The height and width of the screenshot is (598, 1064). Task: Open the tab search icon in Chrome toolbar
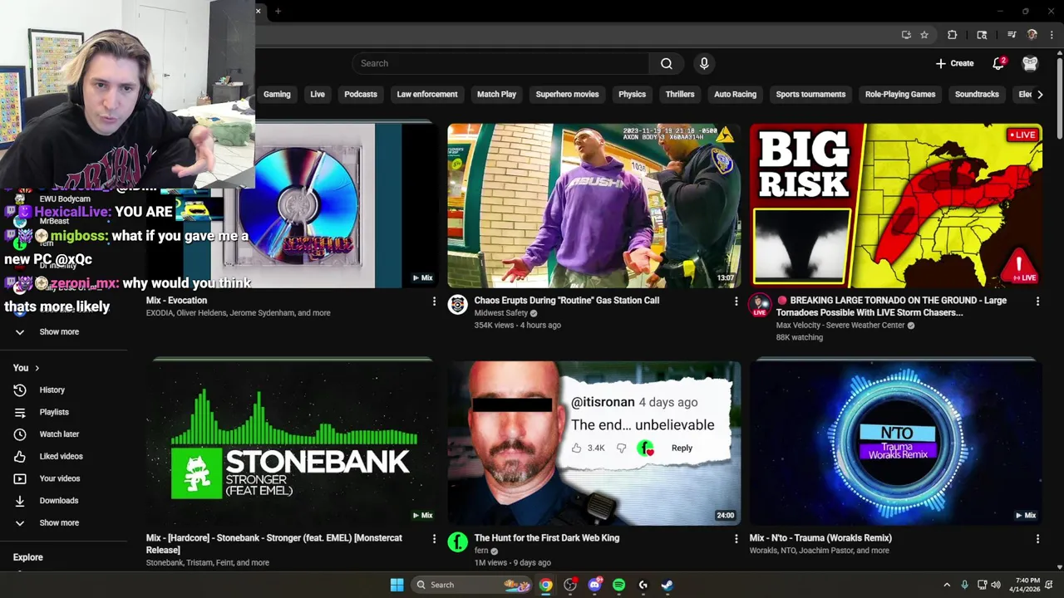[982, 35]
